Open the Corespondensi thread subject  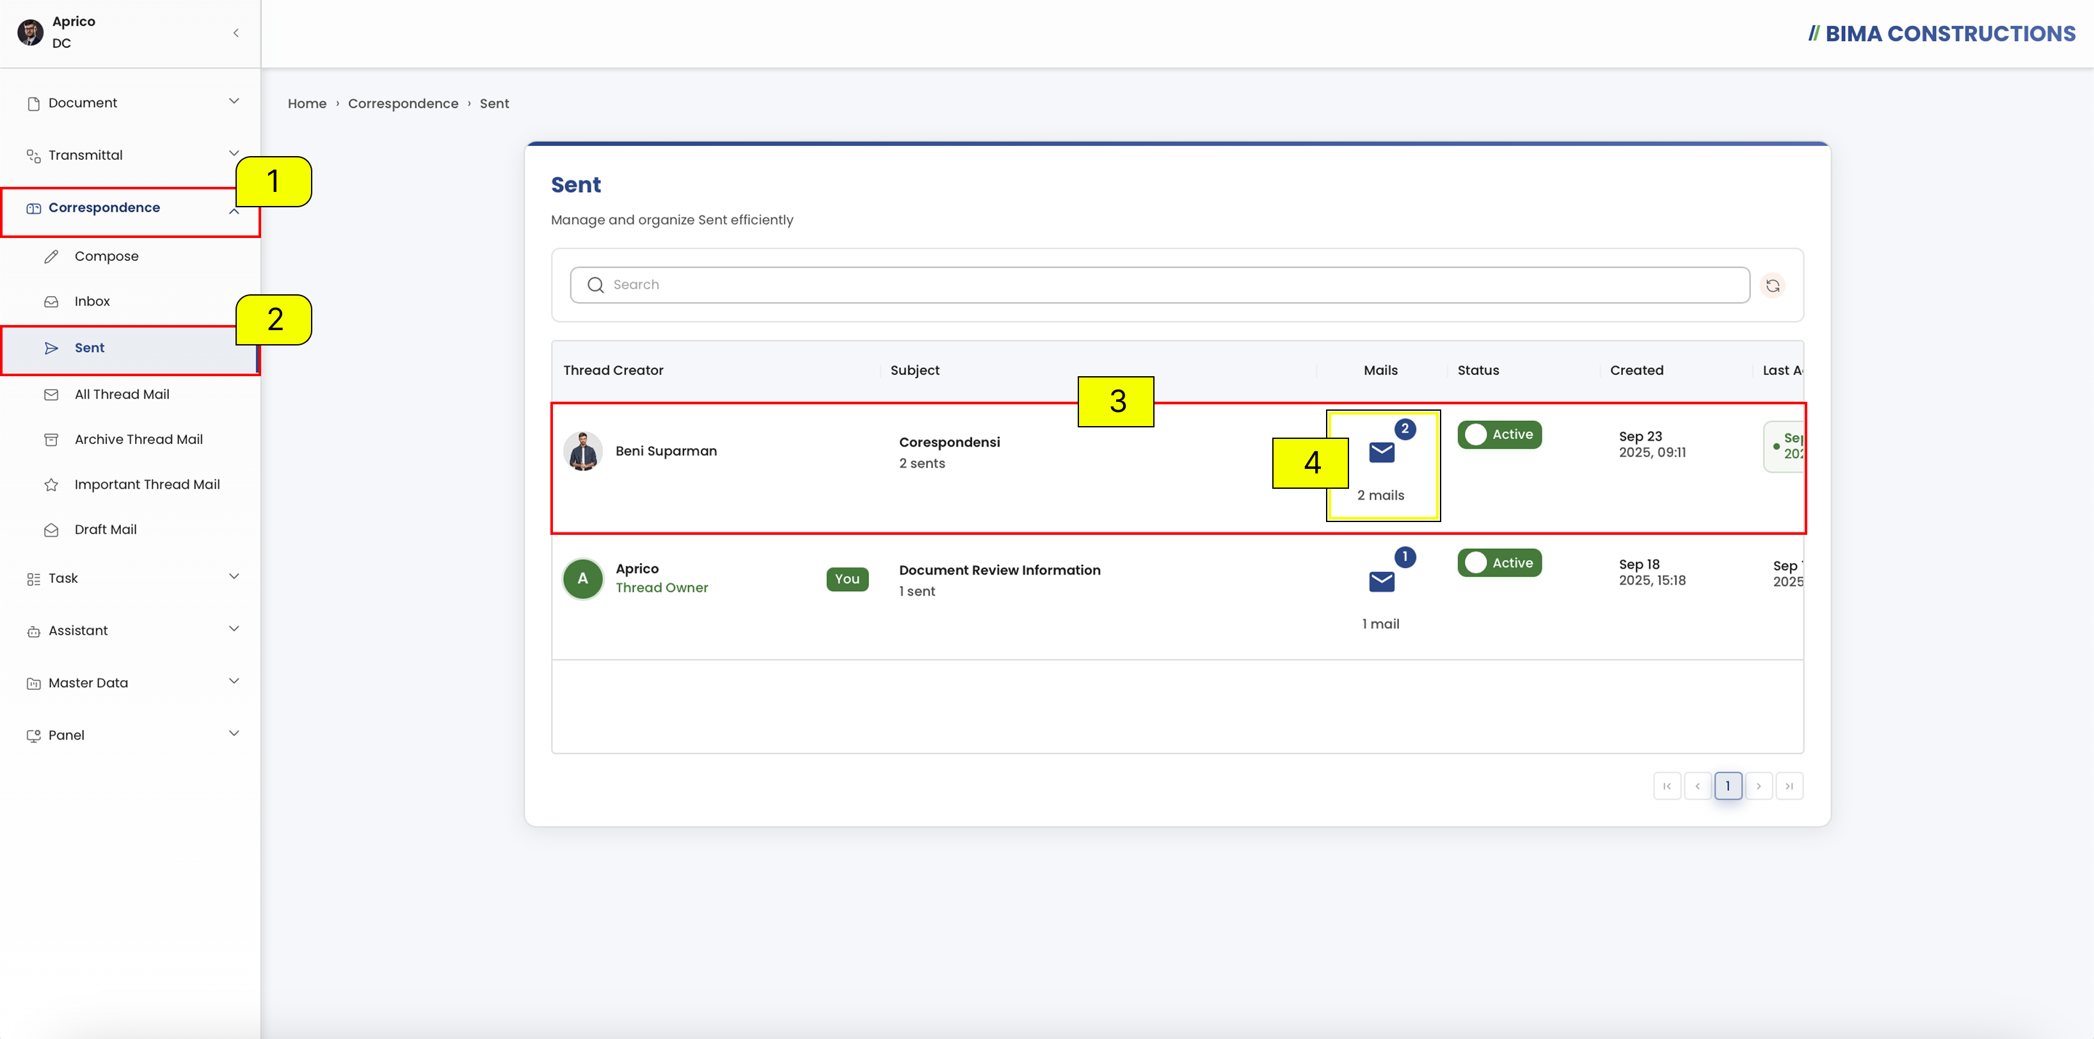[x=950, y=442]
